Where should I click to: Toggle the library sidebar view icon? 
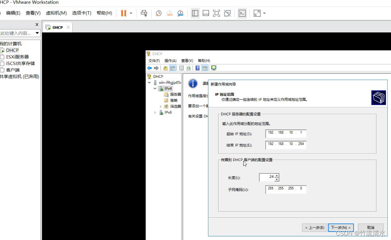[195, 13]
